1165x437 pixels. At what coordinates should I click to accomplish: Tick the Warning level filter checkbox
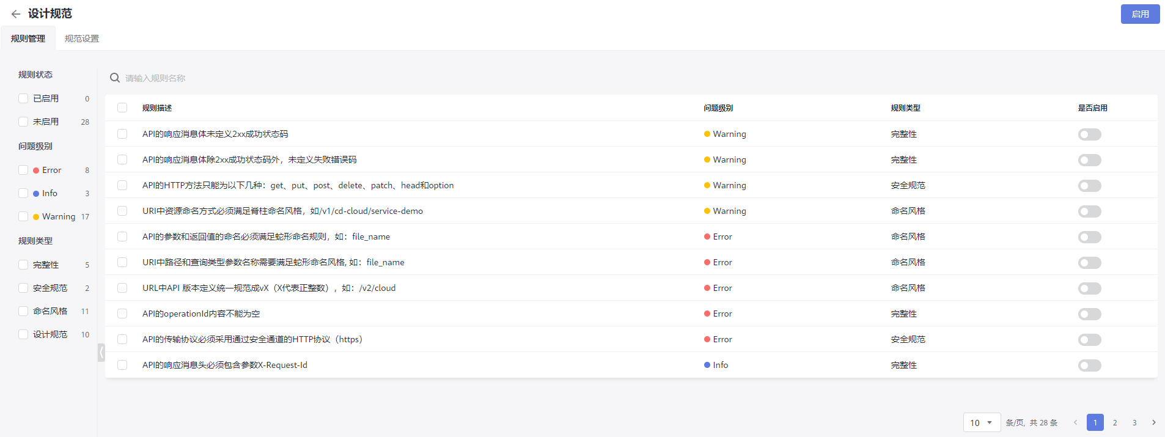tap(23, 216)
